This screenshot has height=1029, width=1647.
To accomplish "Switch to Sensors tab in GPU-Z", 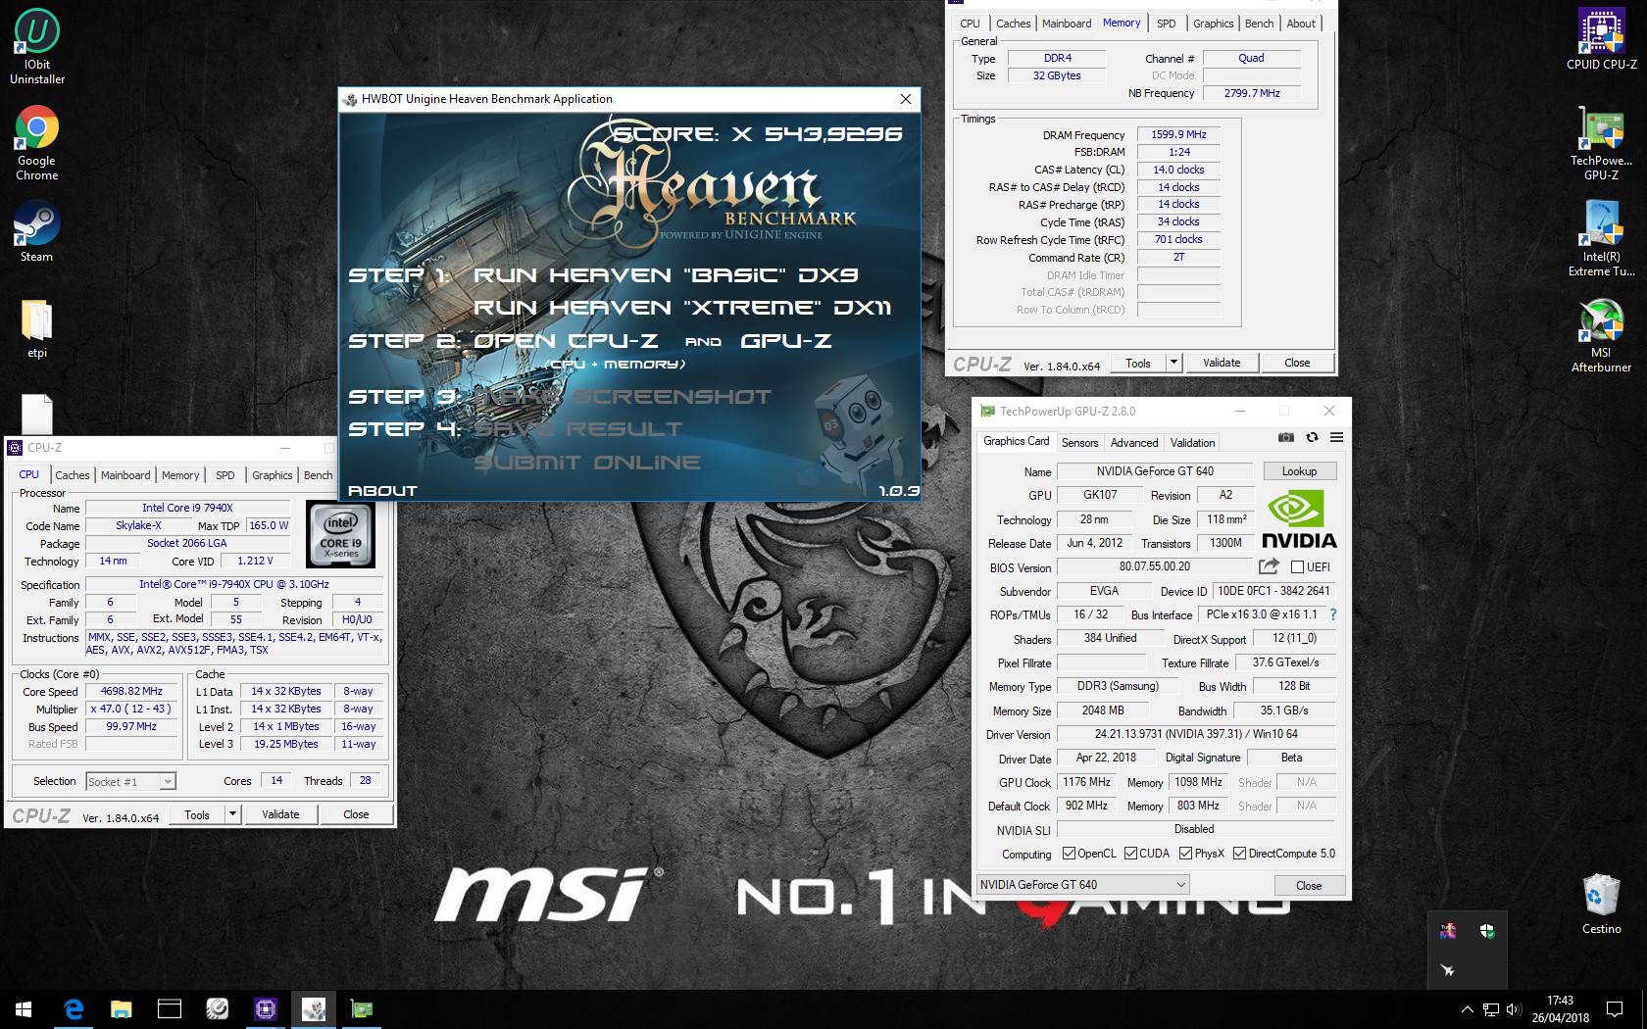I will click(1080, 443).
